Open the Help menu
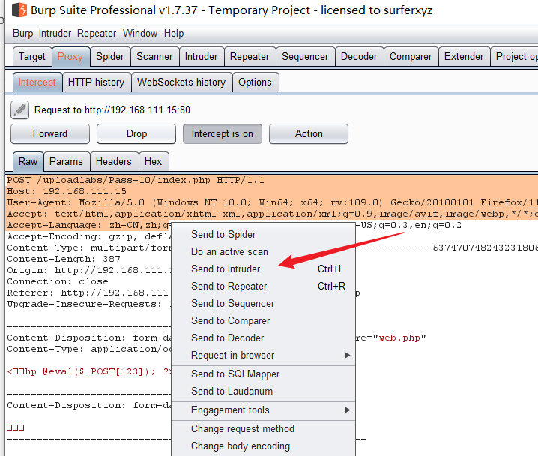 click(174, 34)
